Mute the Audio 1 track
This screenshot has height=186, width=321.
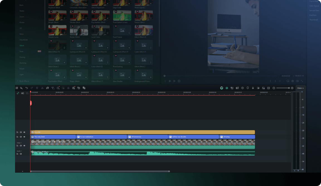[21, 154]
